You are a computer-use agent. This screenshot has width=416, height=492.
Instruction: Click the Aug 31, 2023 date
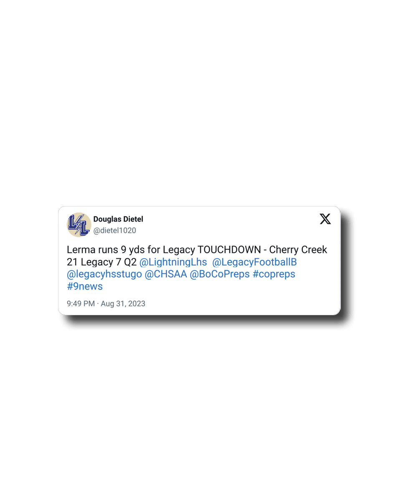[123, 304]
